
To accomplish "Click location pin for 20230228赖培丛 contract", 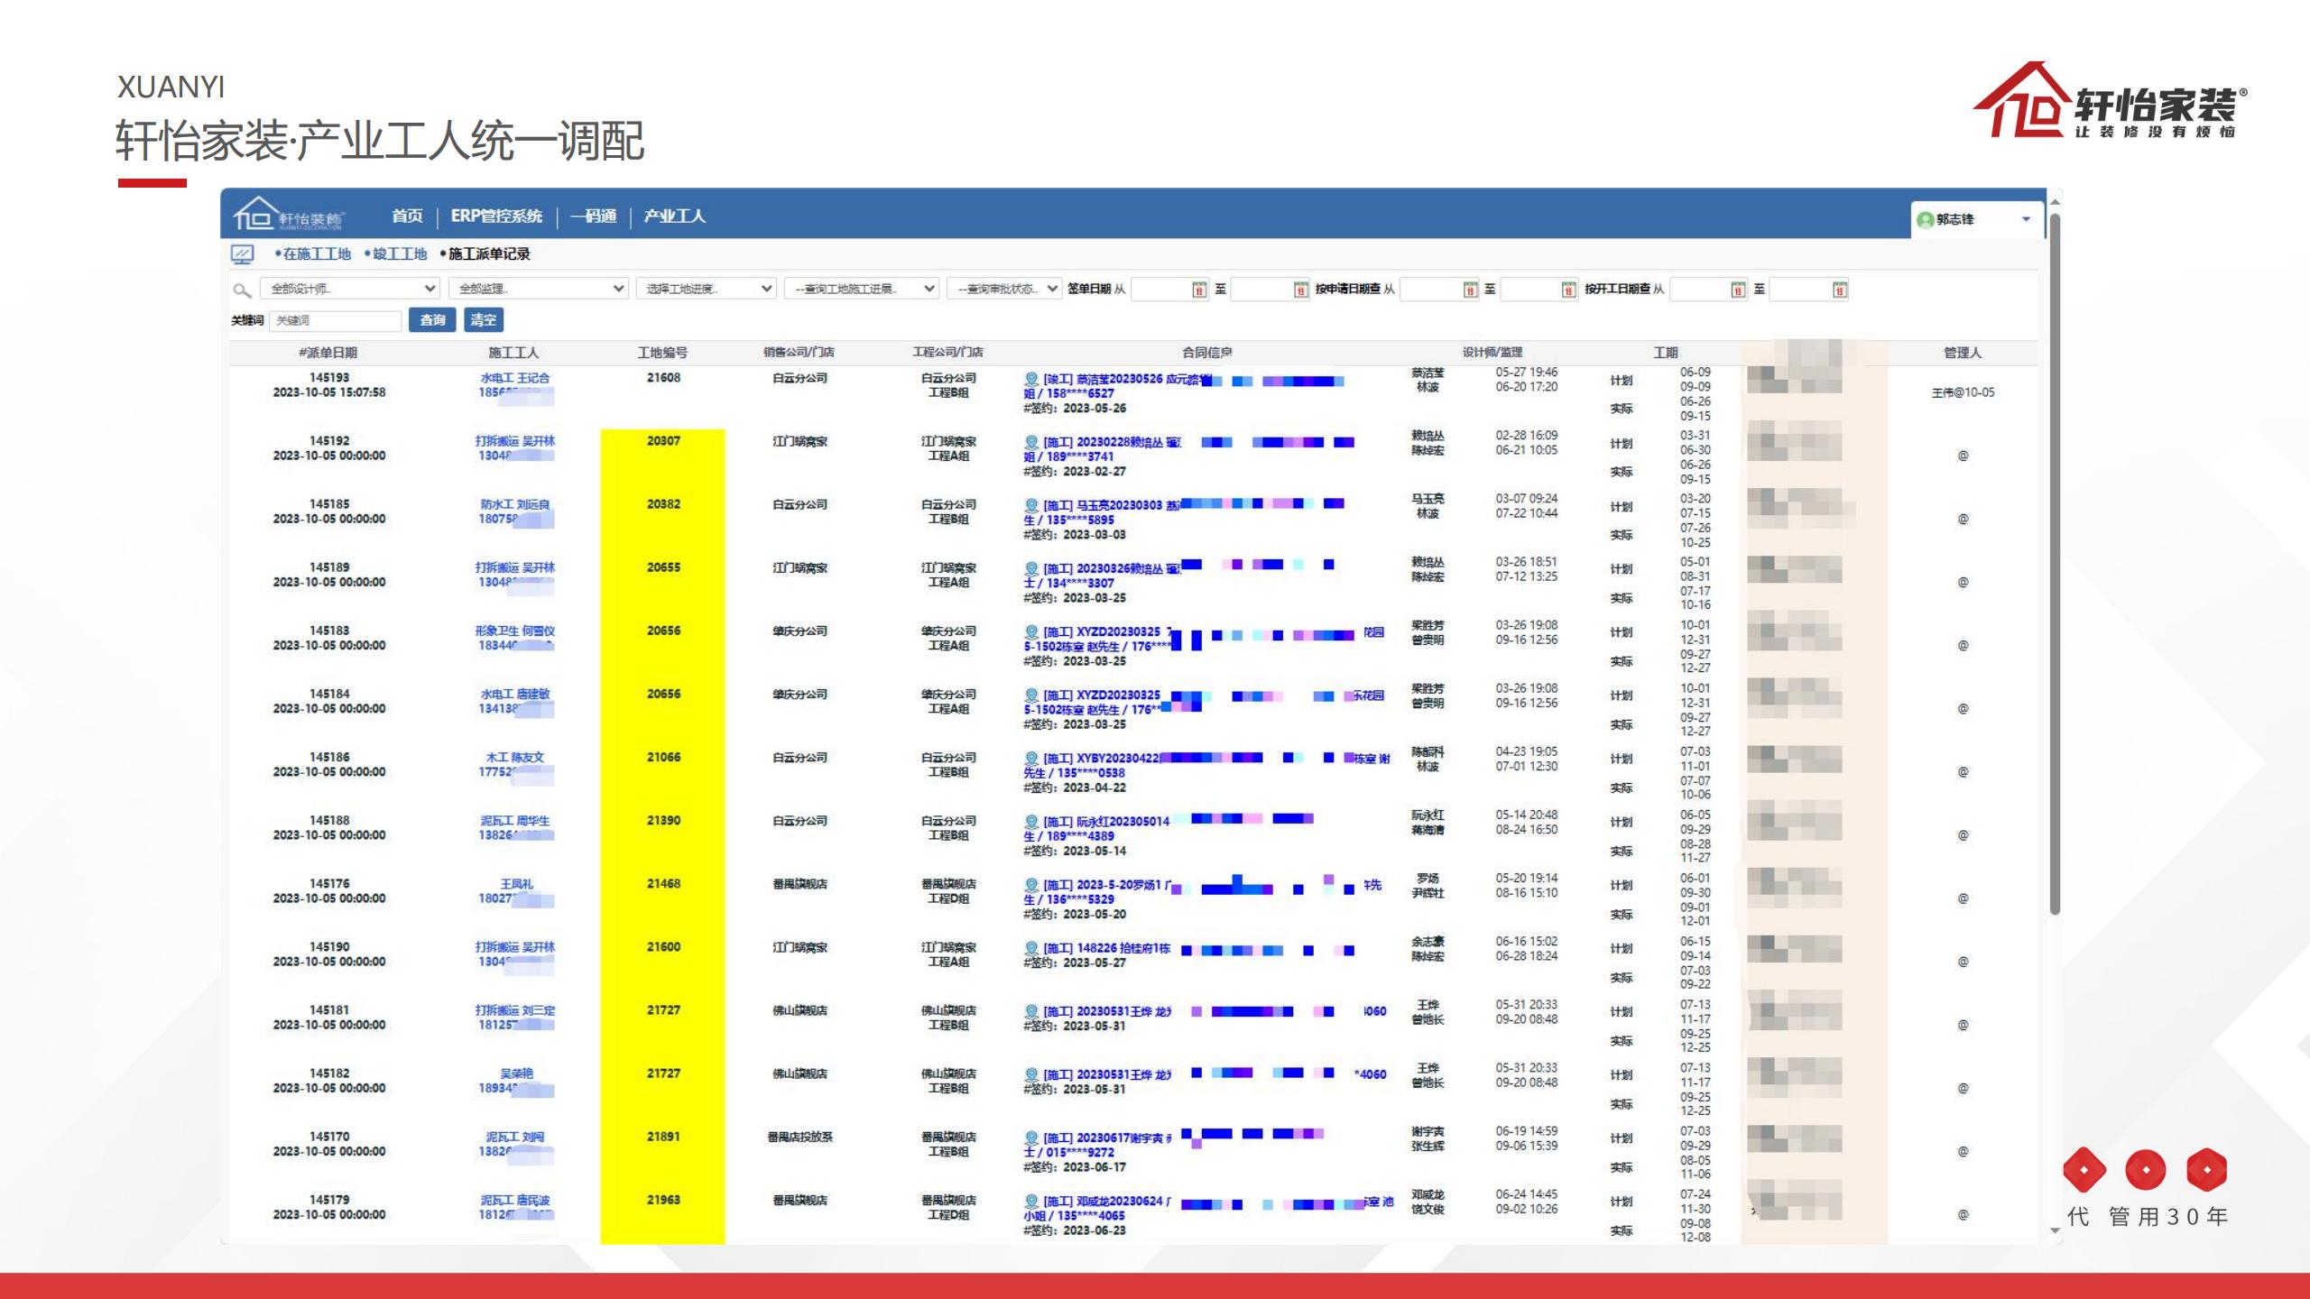I will pos(1031,443).
